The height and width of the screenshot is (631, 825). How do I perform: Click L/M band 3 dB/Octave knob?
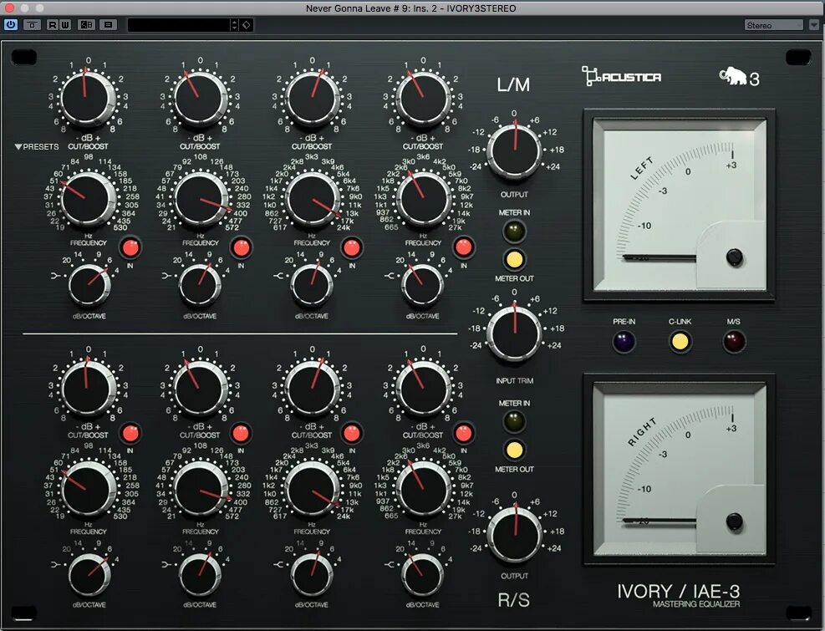point(312,285)
